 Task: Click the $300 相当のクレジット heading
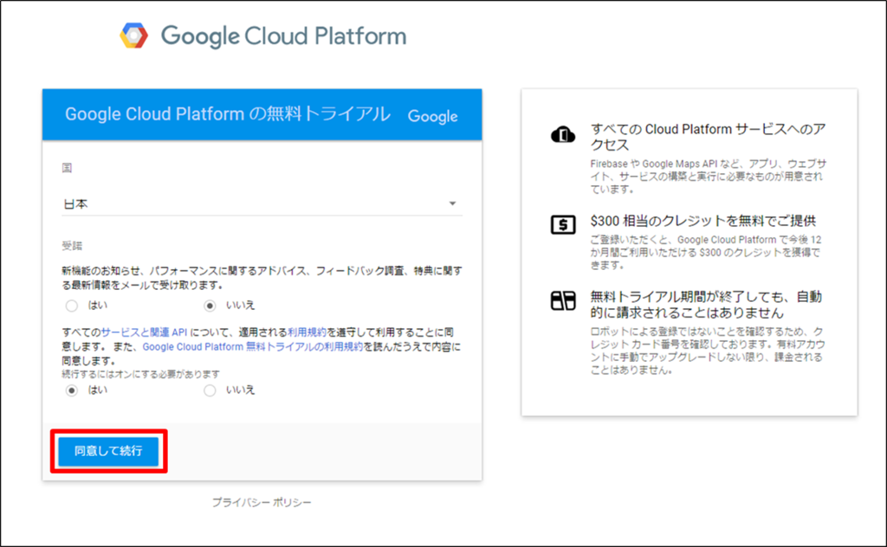pos(702,221)
